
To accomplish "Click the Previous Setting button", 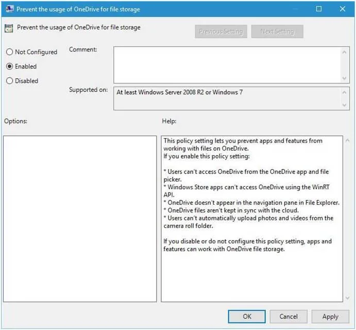I will click(x=221, y=31).
